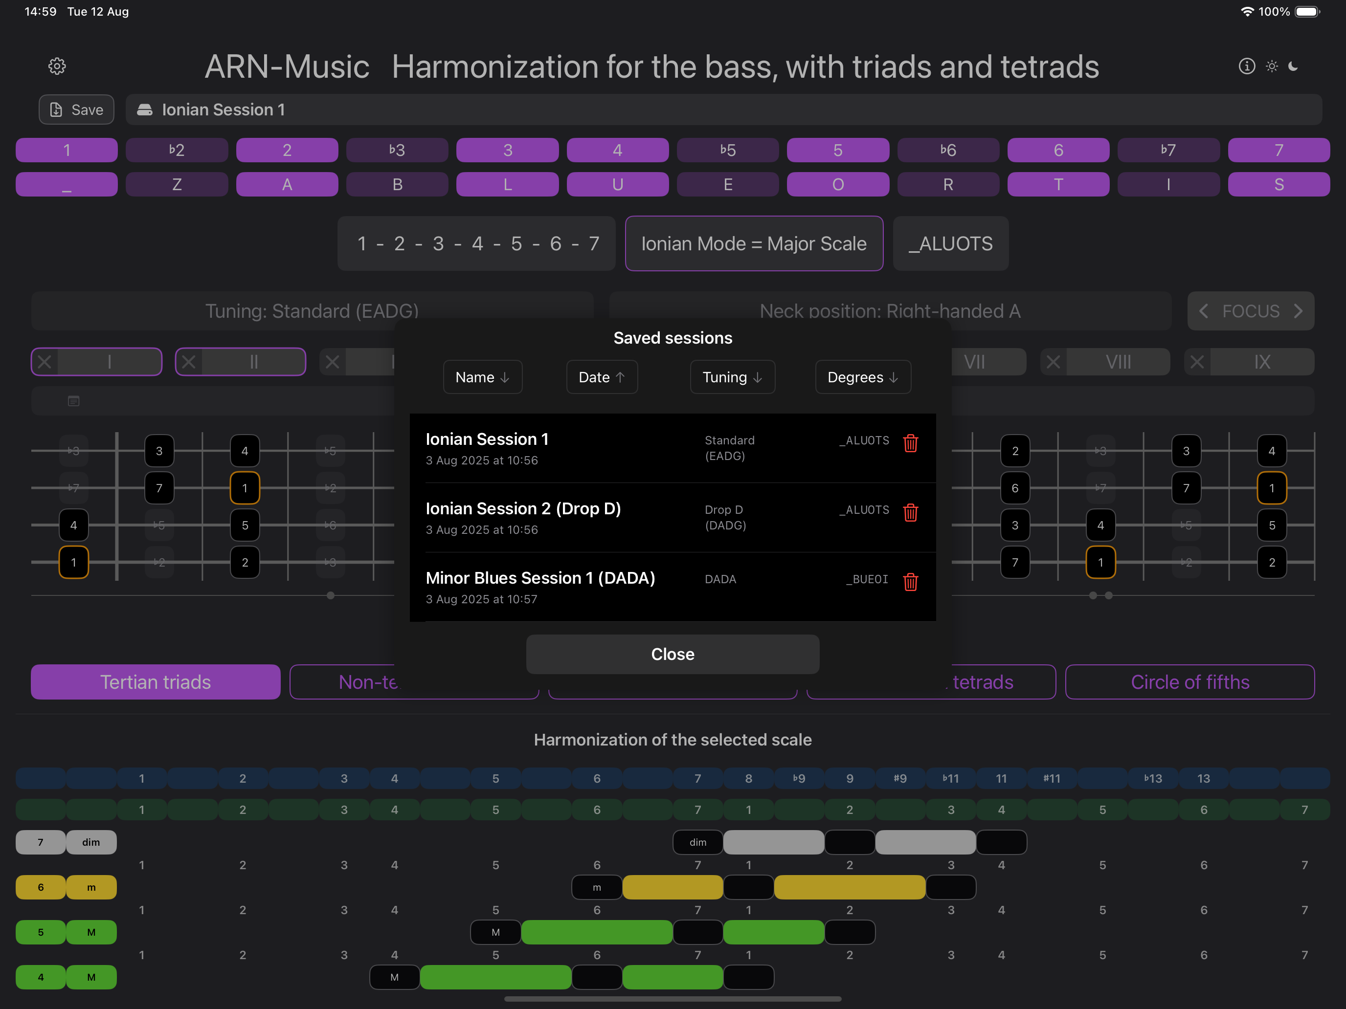Switch to light mode sun icon

point(1272,66)
